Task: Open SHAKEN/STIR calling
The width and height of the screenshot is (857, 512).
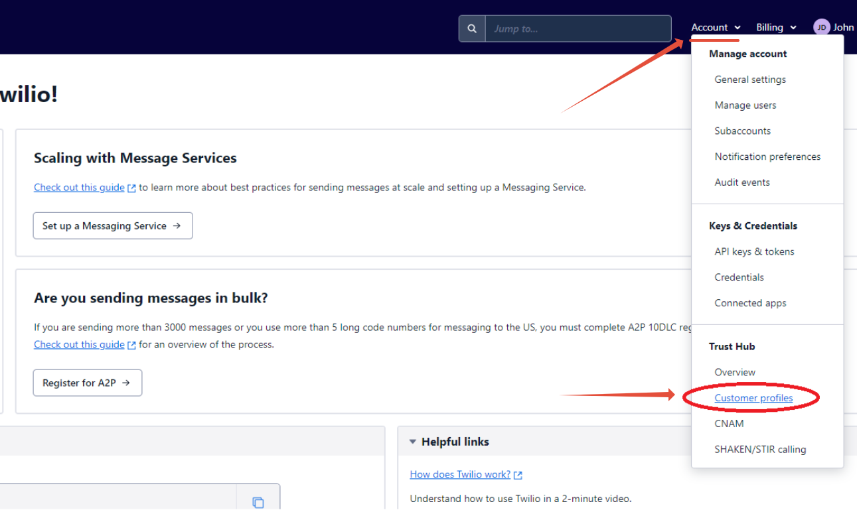Action: [760, 450]
